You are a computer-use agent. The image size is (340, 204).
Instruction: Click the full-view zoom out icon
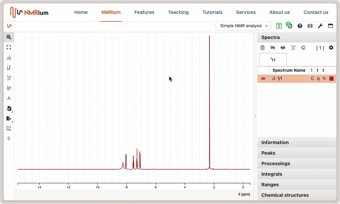coord(9,47)
